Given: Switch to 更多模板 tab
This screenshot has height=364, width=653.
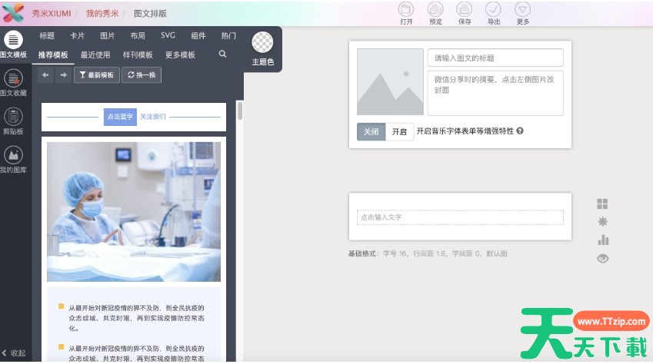Looking at the screenshot, I should click(180, 55).
